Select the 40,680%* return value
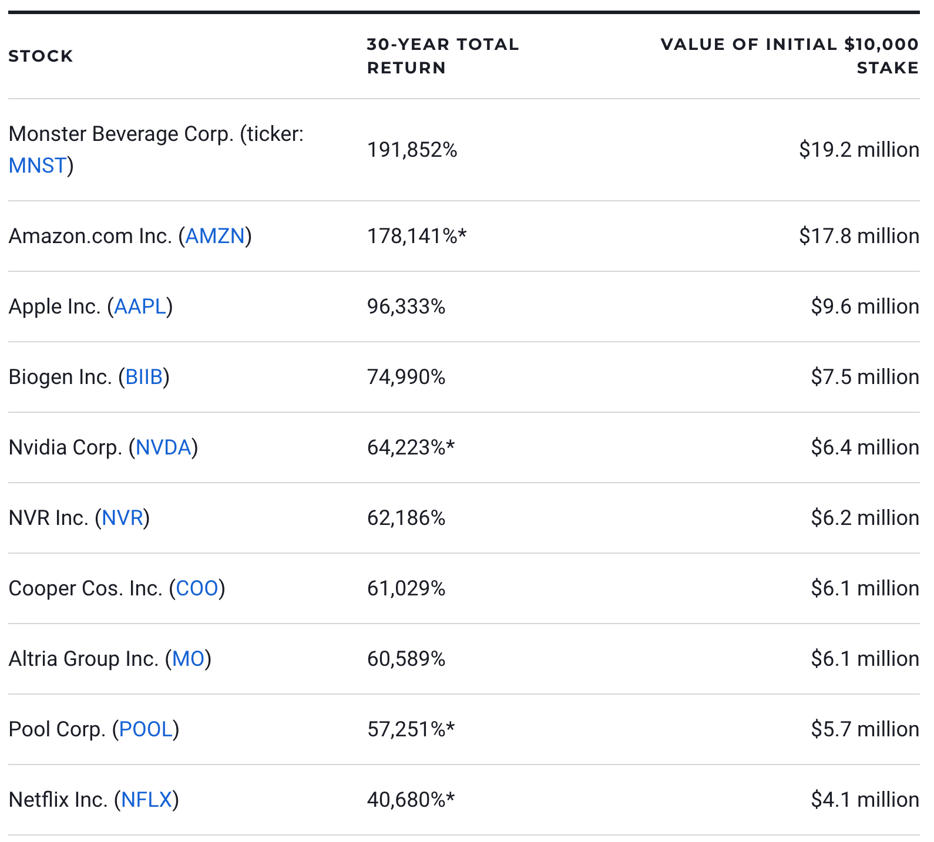 click(x=411, y=800)
